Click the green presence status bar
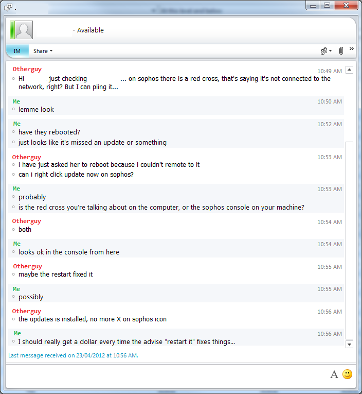This screenshot has height=394, width=362. (12, 30)
